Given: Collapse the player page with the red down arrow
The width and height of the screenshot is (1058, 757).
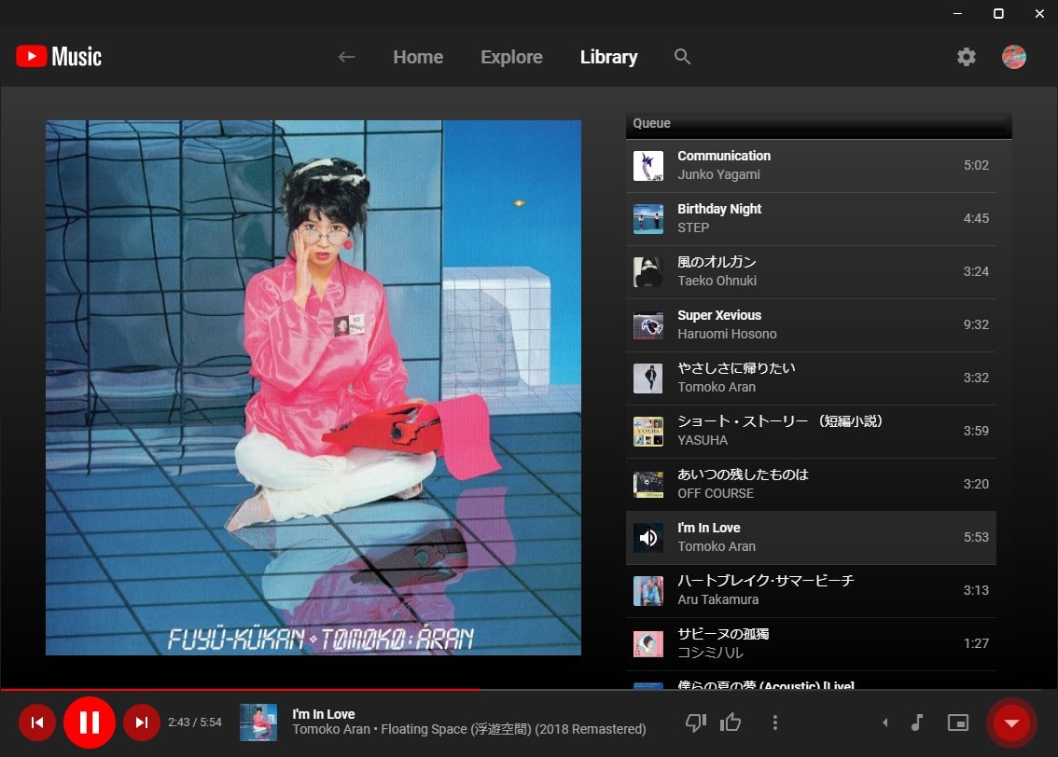Looking at the screenshot, I should point(1010,723).
